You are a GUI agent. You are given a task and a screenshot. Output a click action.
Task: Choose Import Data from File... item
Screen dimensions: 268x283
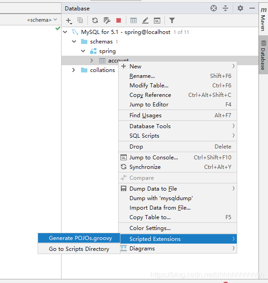(x=177, y=208)
